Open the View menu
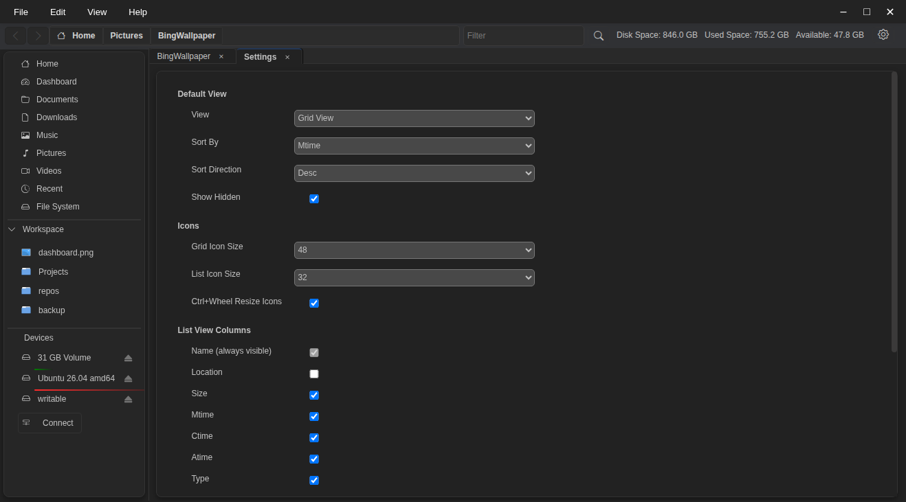This screenshot has width=906, height=502. 97,12
